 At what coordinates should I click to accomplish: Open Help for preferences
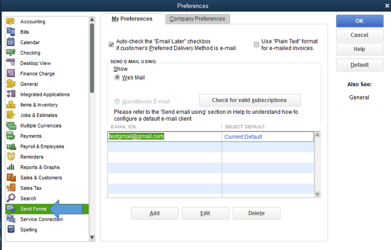coord(360,49)
